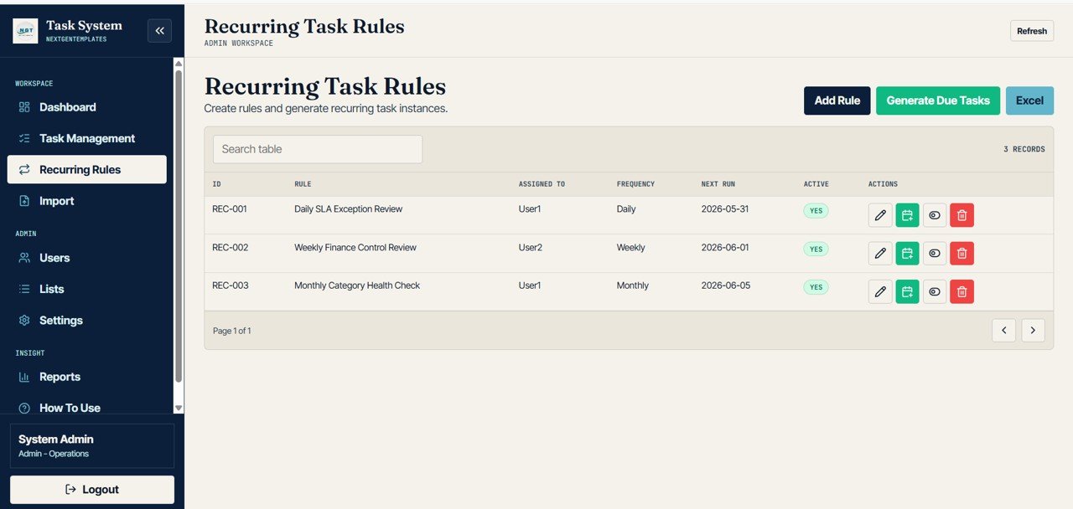Click the Monthly Category Health Check cell
This screenshot has width=1073, height=509.
[x=357, y=285]
